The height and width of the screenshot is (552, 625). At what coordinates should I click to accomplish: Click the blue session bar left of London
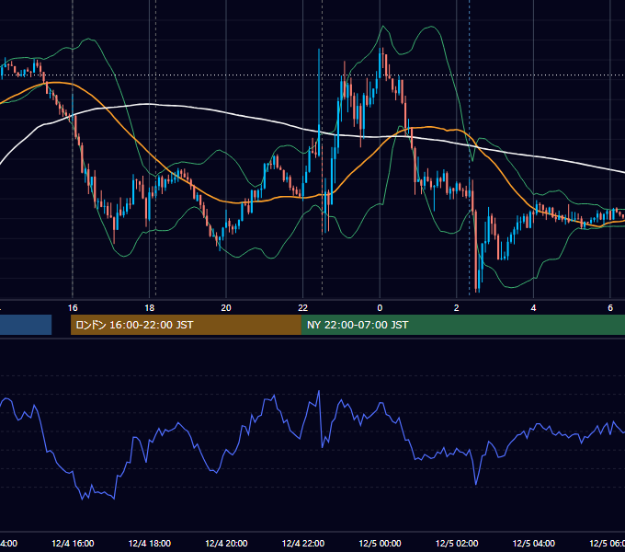click(26, 325)
